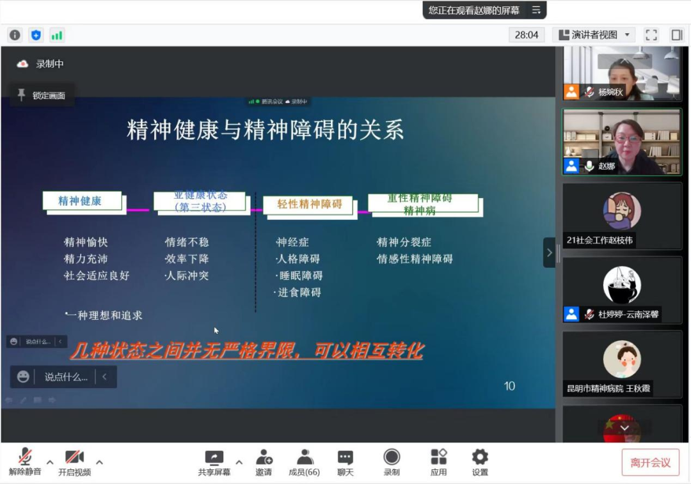Open the green network signal indicator
The width and height of the screenshot is (691, 484).
tap(57, 35)
